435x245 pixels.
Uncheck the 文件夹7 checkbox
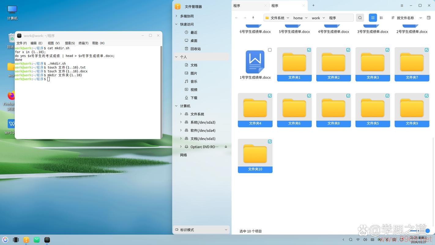coord(426,50)
